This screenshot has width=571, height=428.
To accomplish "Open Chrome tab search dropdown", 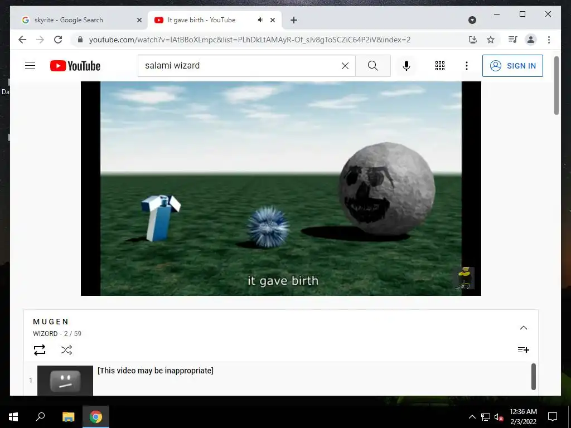I will [x=472, y=20].
